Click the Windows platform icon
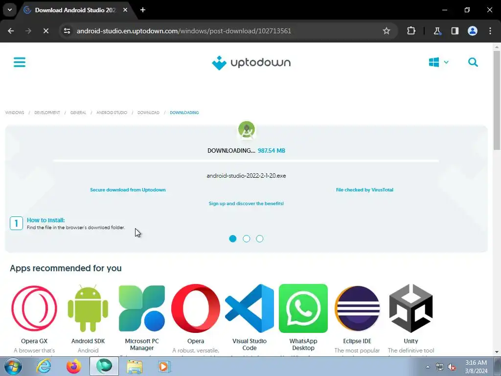Image resolution: width=501 pixels, height=376 pixels. 433,62
